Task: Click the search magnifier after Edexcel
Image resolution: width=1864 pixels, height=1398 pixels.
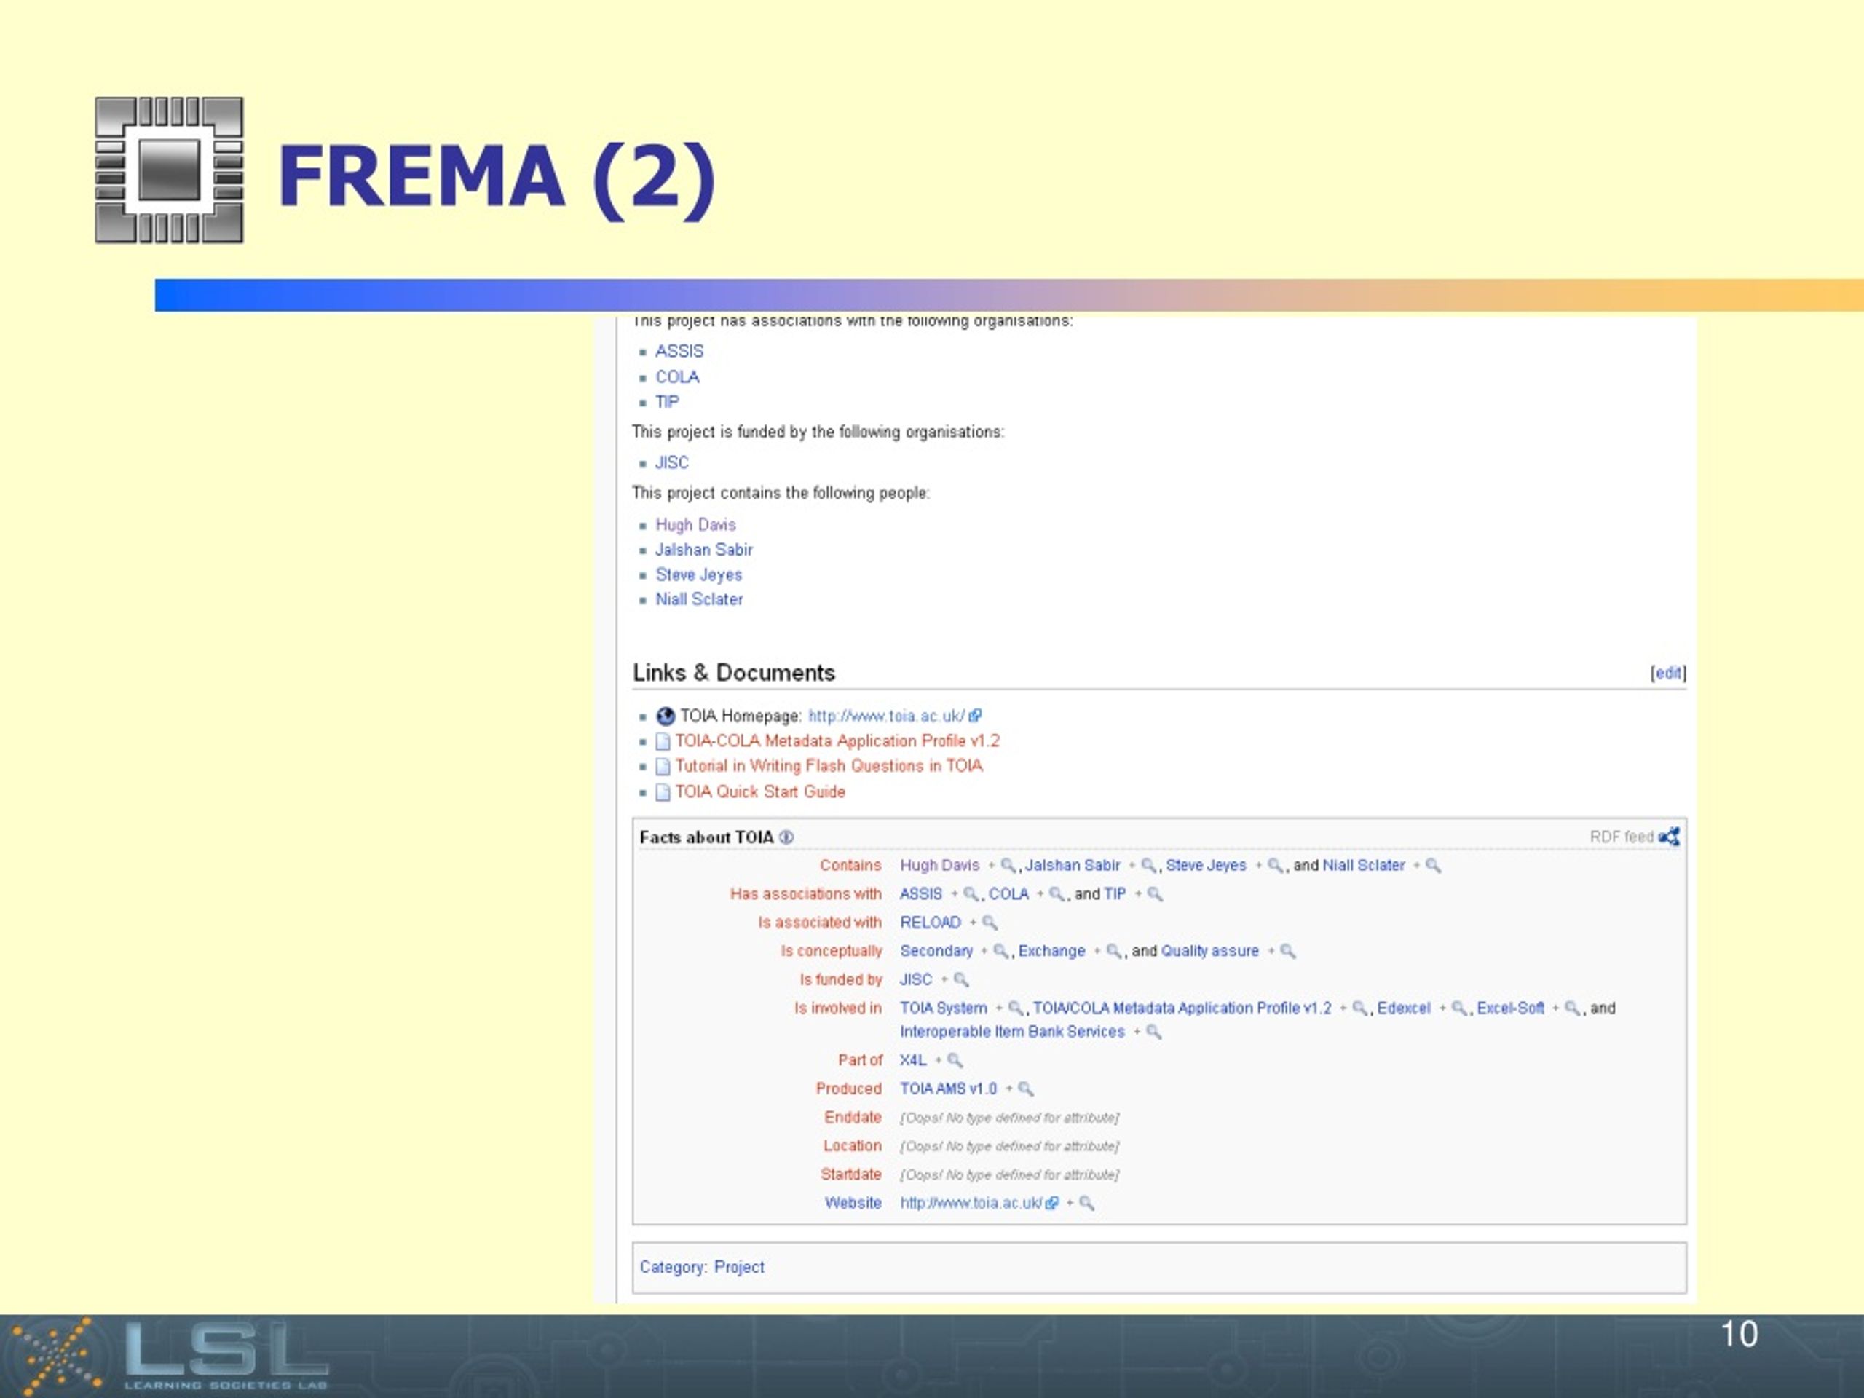Action: pyautogui.click(x=1461, y=1008)
